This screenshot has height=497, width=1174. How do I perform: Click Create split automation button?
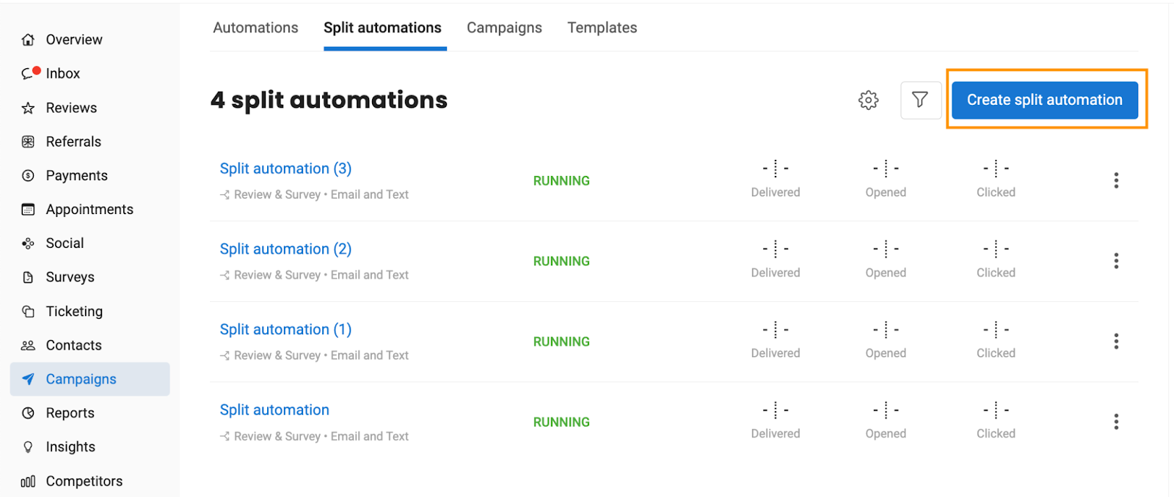tap(1044, 100)
